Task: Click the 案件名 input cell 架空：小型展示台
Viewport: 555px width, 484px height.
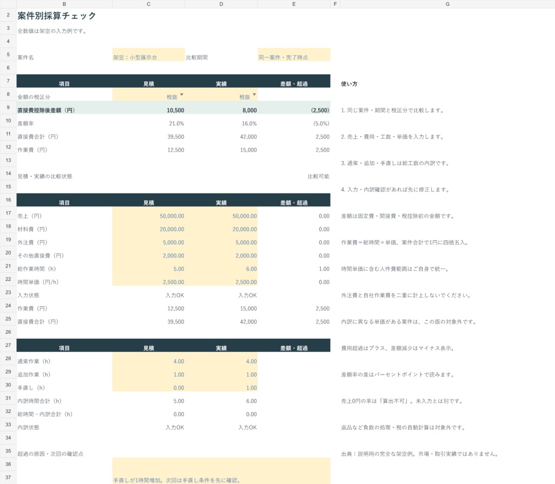Action: click(149, 55)
